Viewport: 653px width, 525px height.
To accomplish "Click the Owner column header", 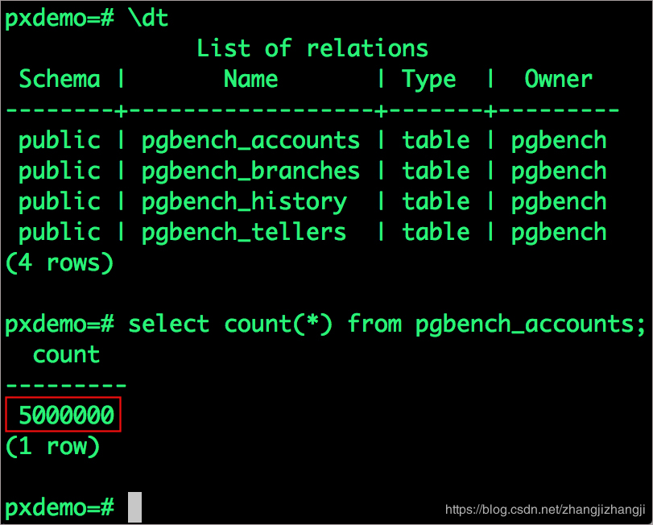I will [x=558, y=79].
